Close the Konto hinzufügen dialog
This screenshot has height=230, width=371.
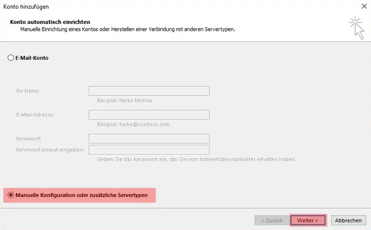tap(364, 7)
